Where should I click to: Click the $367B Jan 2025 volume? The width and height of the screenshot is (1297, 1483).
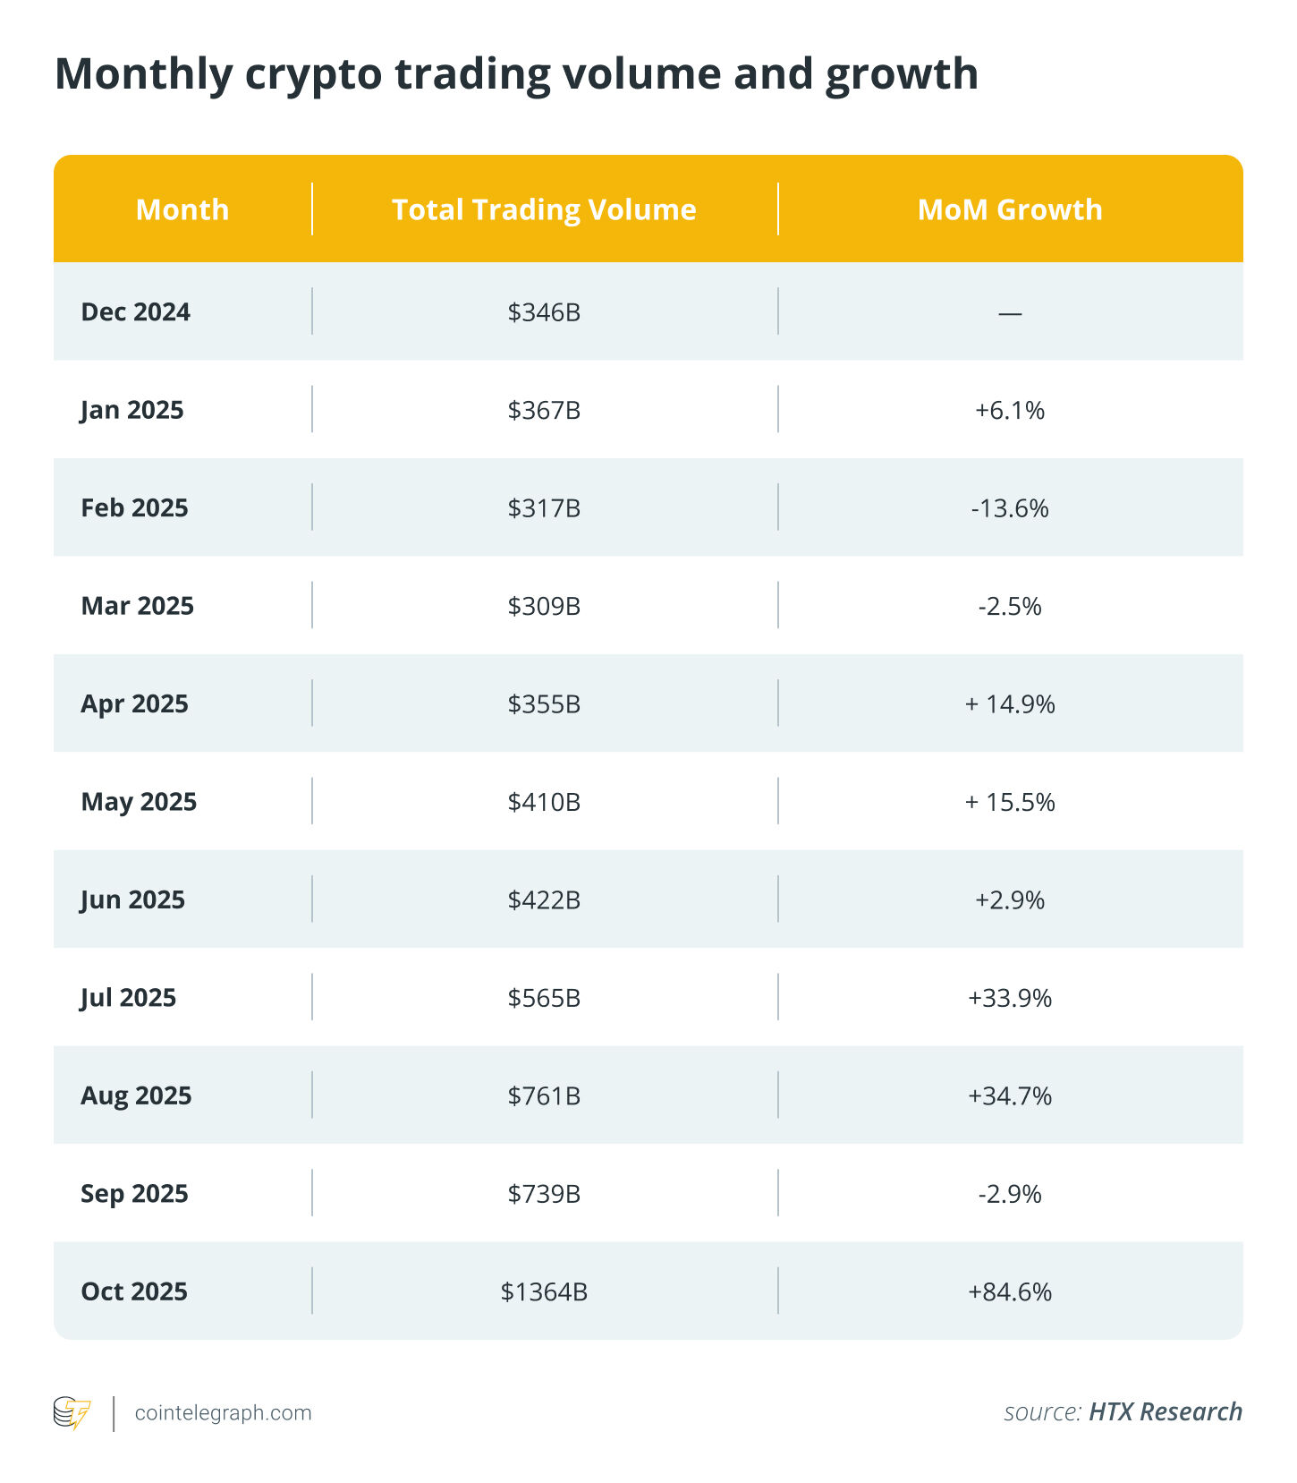click(x=544, y=410)
